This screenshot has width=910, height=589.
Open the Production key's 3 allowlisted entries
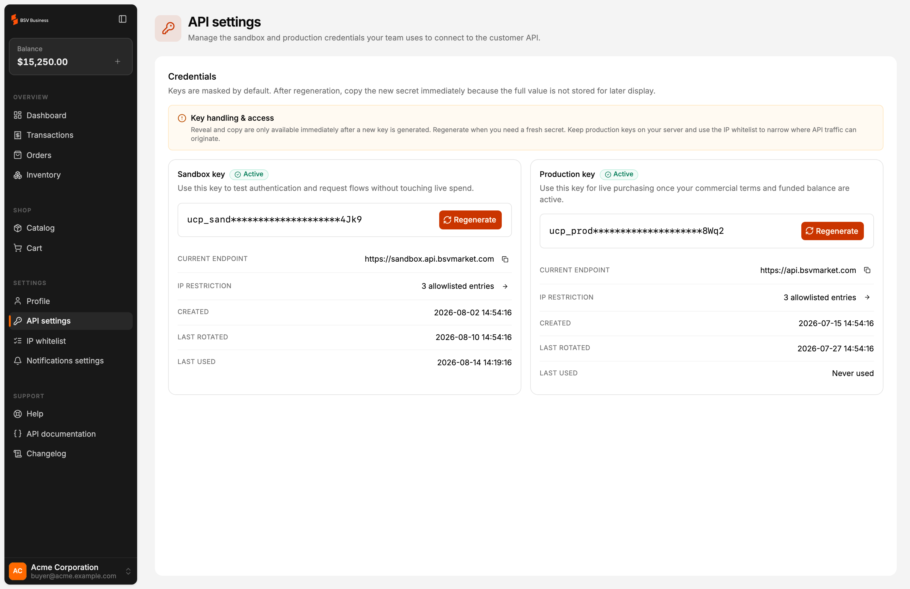pos(820,298)
